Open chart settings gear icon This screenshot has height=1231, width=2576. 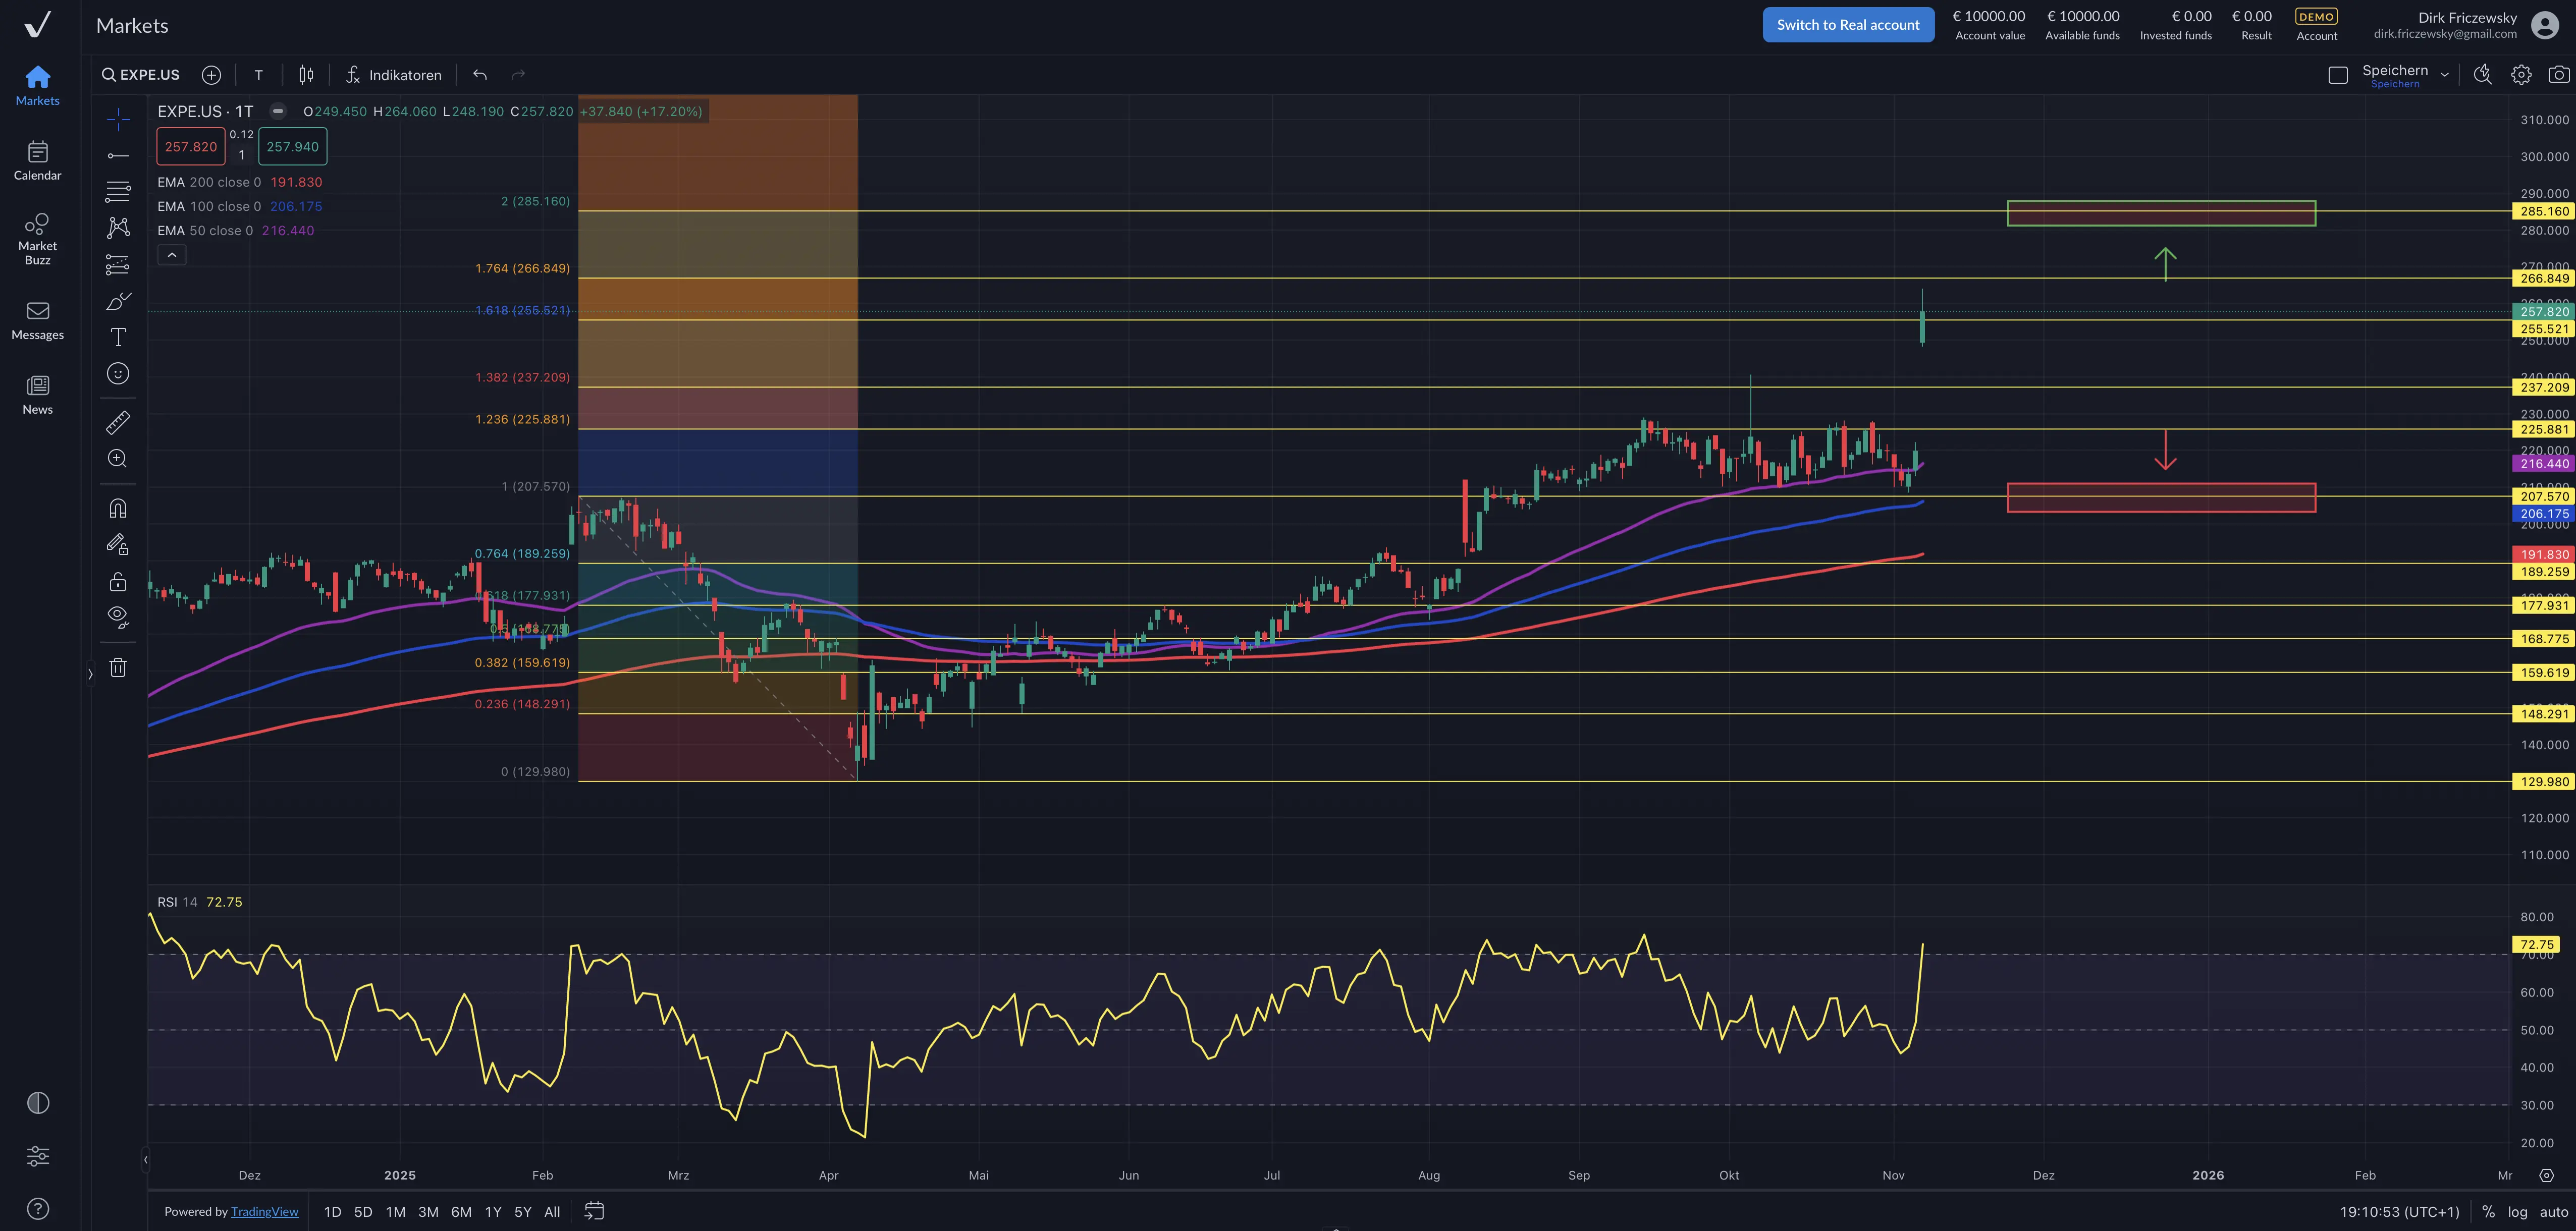(2521, 75)
